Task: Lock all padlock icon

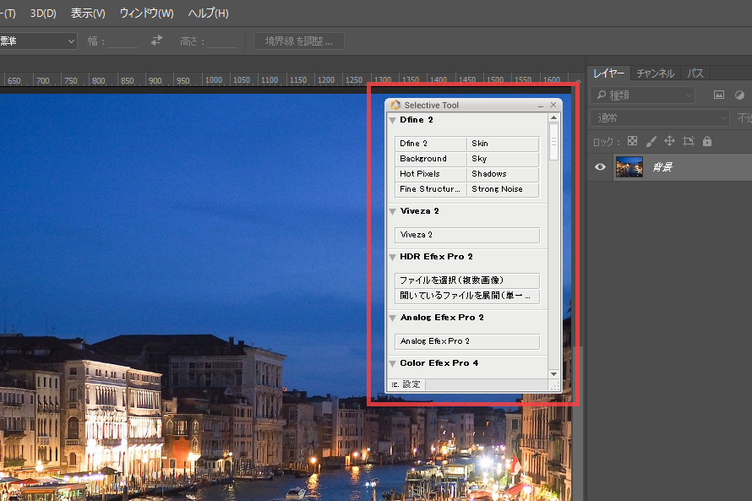Action: (x=707, y=141)
